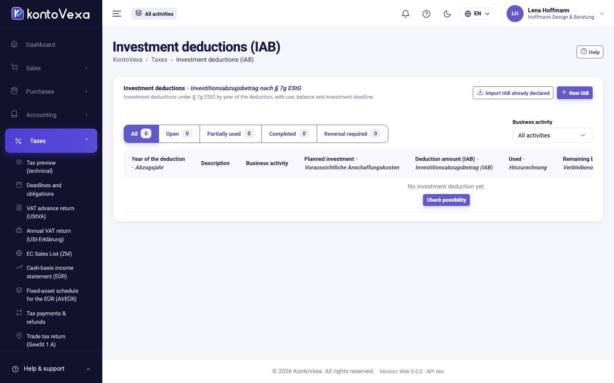Click the arrows icon beside Tax payments
Viewport: 614px width, 383px height.
coord(19,313)
